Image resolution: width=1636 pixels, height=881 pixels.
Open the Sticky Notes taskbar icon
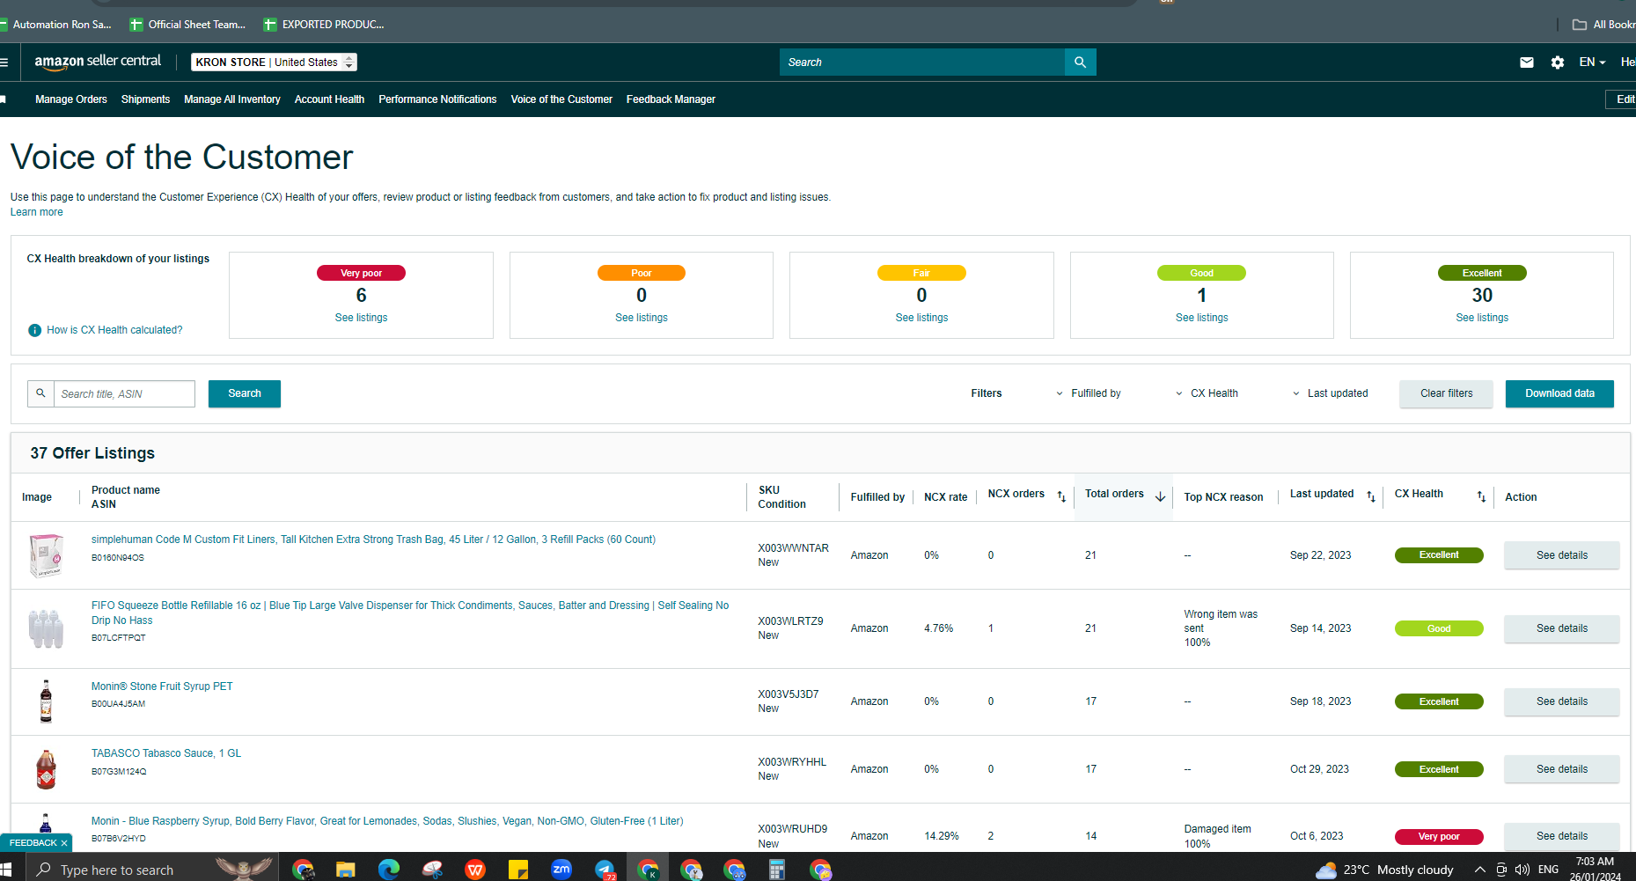(518, 870)
